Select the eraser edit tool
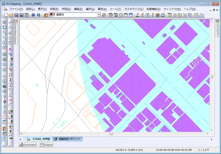Image resolution: width=221 pixels, height=154 pixels. pos(10,65)
